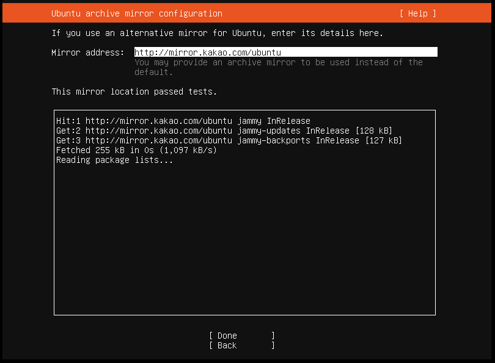This screenshot has height=363, width=495.
Task: Click the 'Ubuntu archive mirror configuration' title
Action: click(137, 13)
